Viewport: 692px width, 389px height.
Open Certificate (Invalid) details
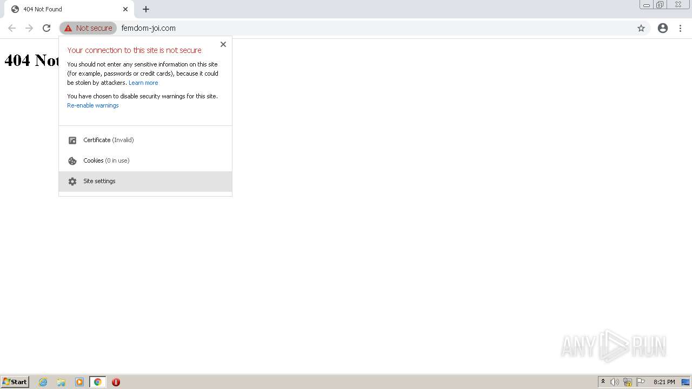[145, 140]
